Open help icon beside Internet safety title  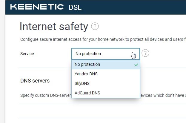pyautogui.click(x=95, y=27)
